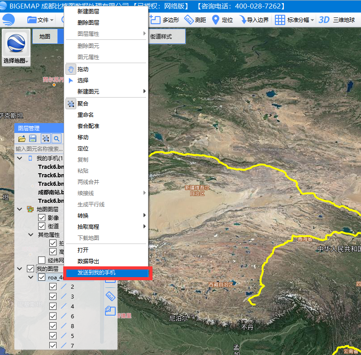The height and width of the screenshot is (355, 361).
Task: Expand the 拾取高程 submenu arrow
Action: tap(144, 227)
